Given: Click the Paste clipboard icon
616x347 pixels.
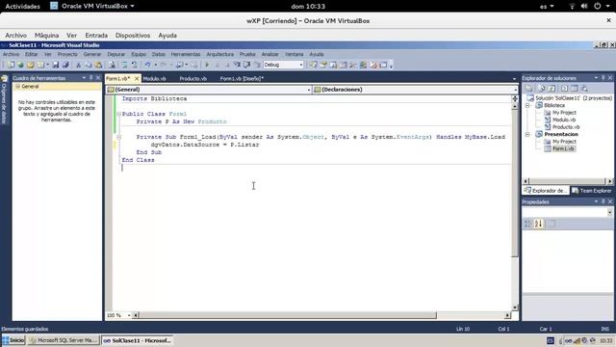Looking at the screenshot, I should [x=98, y=65].
